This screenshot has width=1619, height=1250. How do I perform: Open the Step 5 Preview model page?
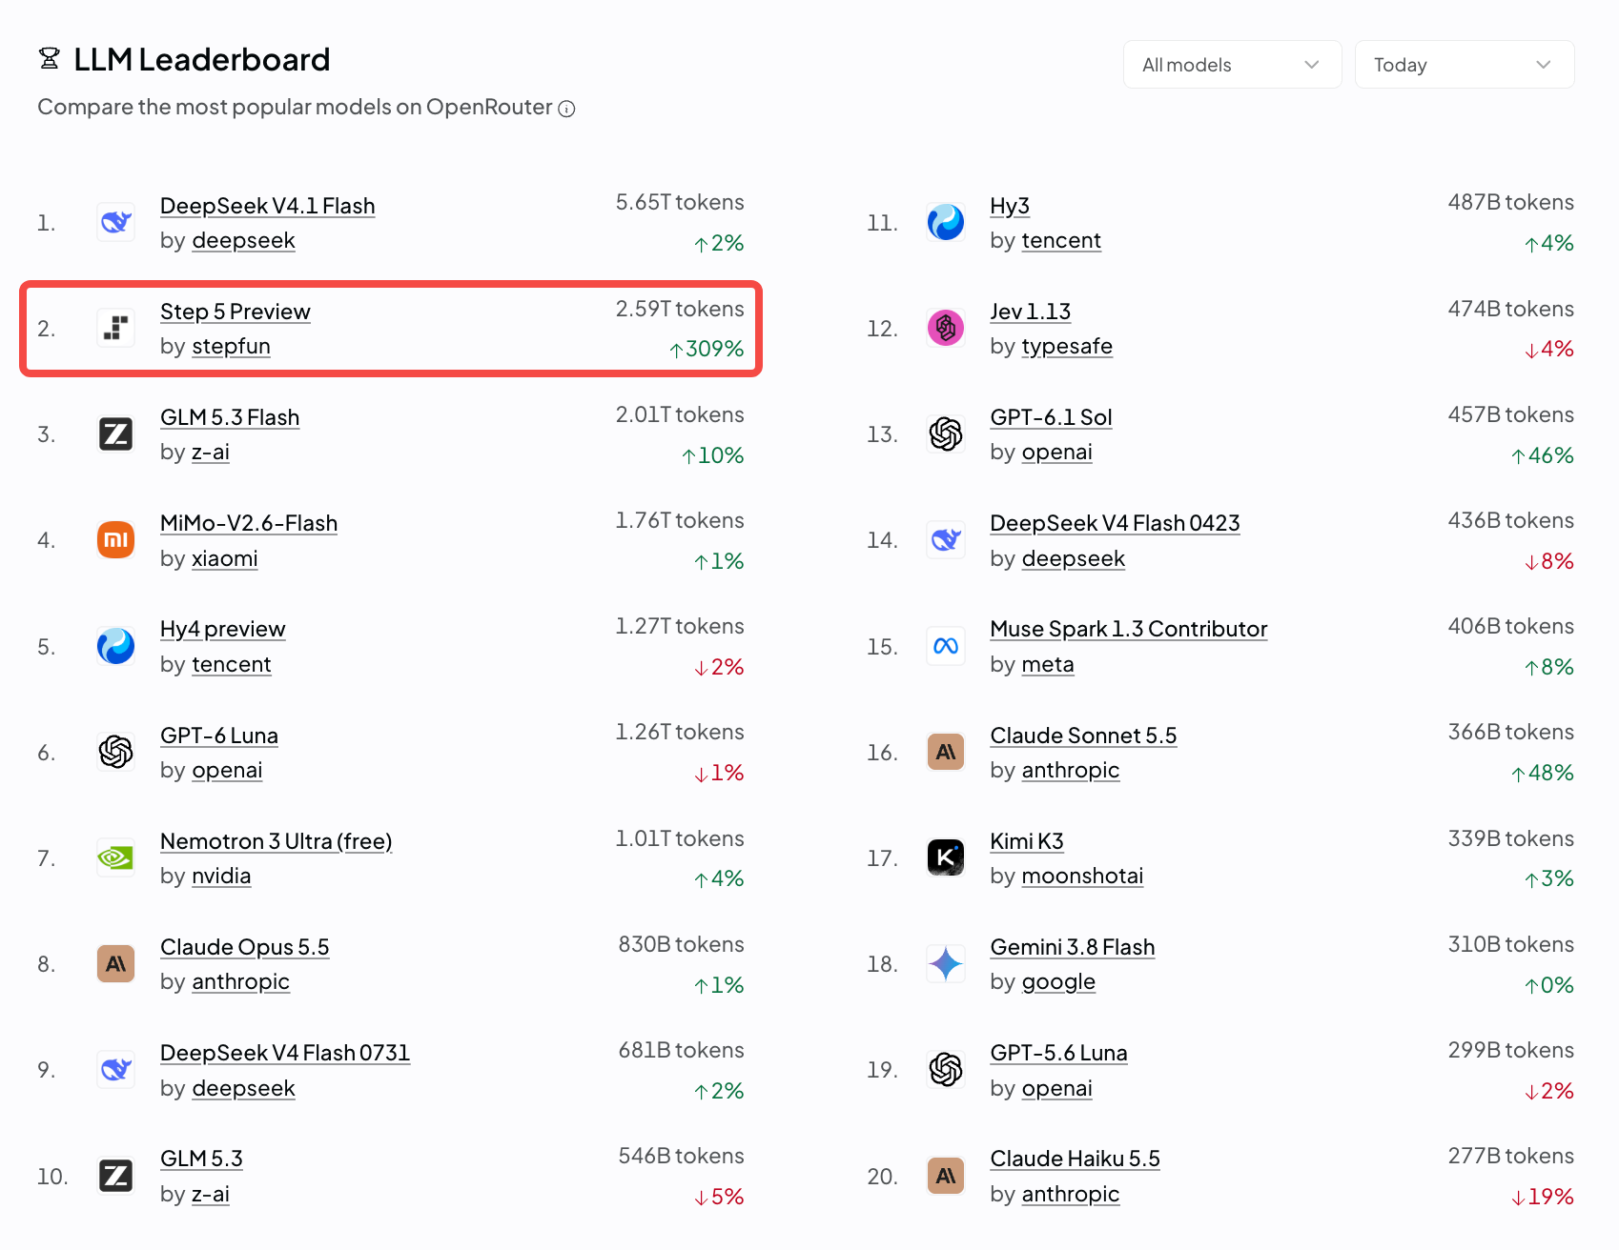coord(235,312)
